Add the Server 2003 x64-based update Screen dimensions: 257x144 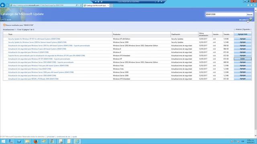tap(243, 46)
